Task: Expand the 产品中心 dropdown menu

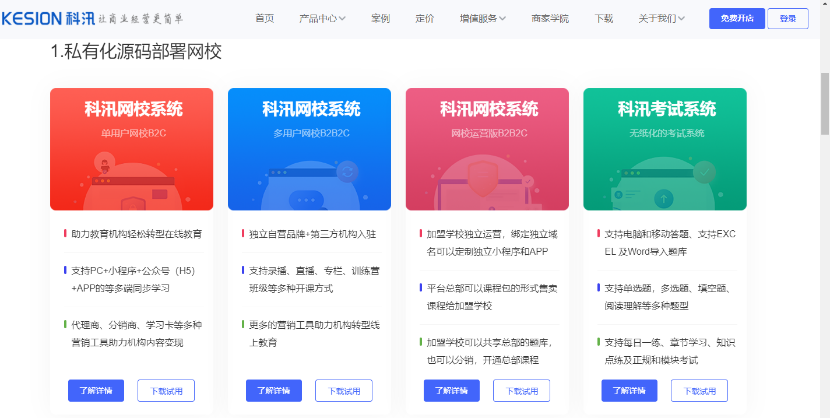Action: pos(322,19)
